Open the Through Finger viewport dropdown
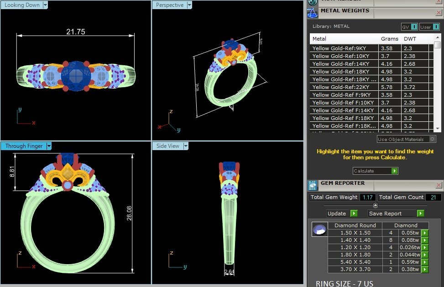This screenshot has height=287, width=444. click(49, 146)
